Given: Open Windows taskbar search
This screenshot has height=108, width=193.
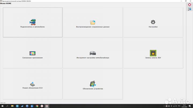Looking at the screenshot, I should [x=7, y=106].
